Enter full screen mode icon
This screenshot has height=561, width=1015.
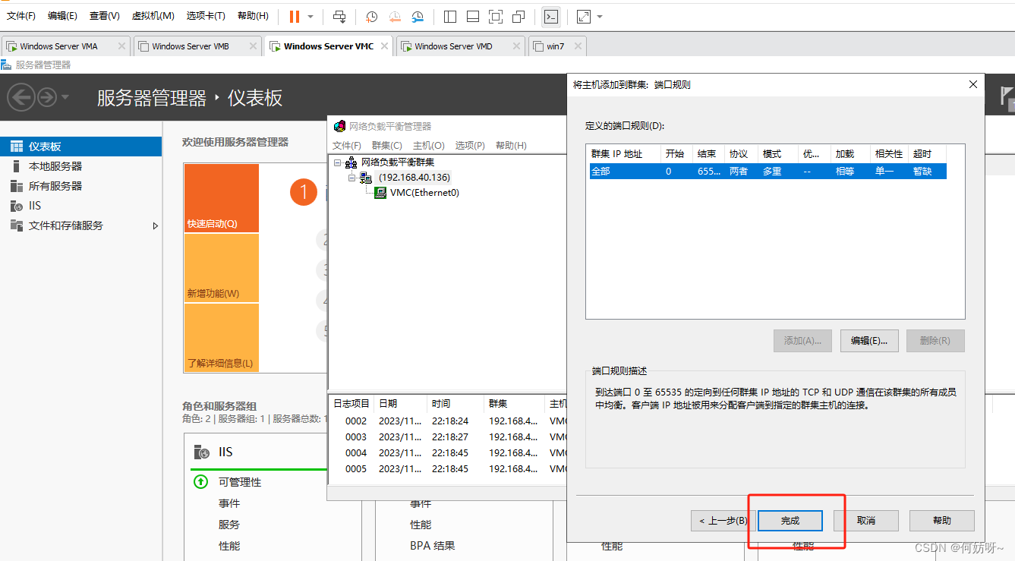coord(495,16)
